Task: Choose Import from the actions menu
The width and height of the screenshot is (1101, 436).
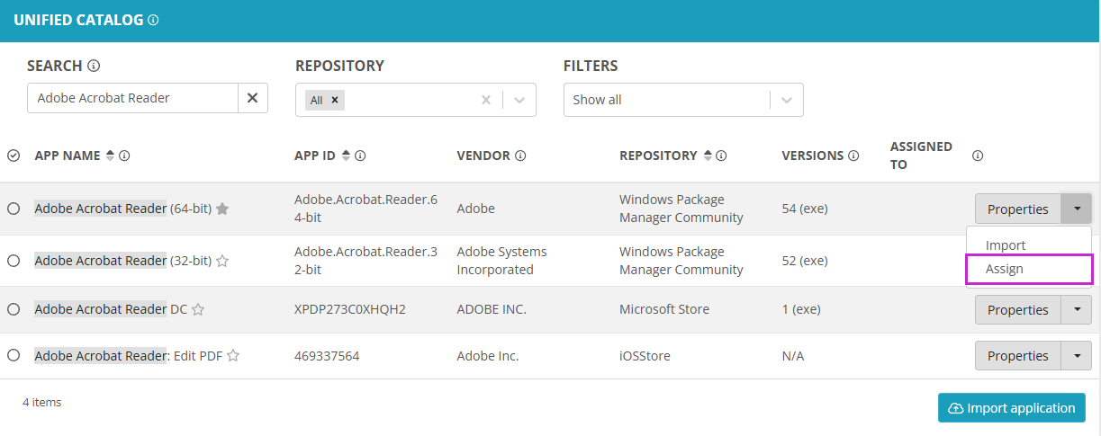Action: (1006, 245)
